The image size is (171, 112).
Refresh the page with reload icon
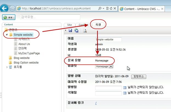pyautogui.click(x=111, y=8)
